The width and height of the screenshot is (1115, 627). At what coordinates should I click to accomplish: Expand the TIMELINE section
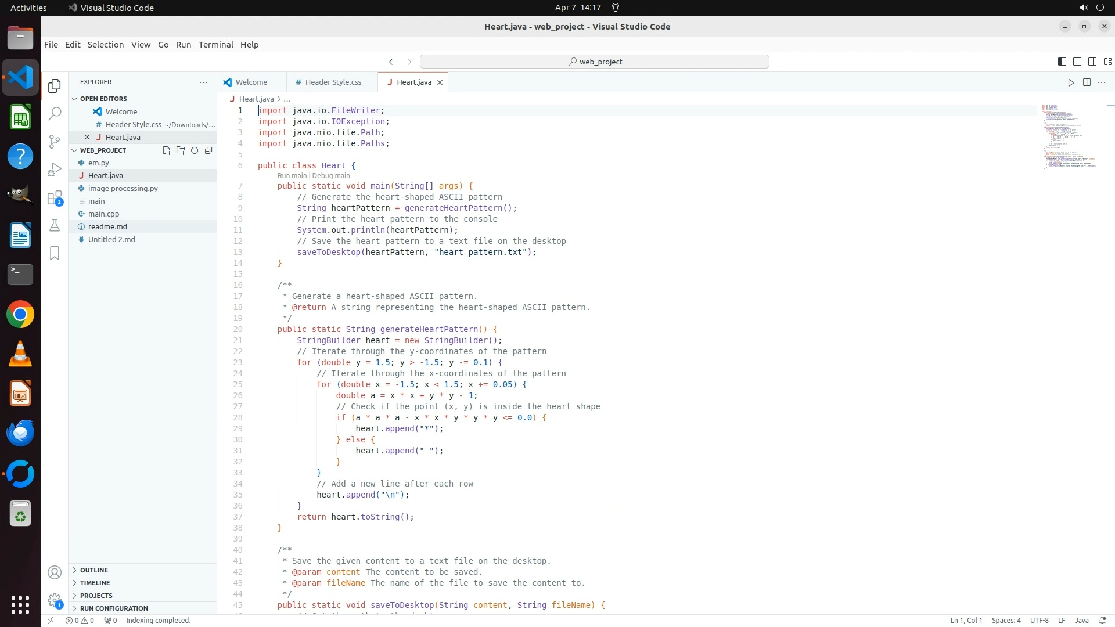95,583
